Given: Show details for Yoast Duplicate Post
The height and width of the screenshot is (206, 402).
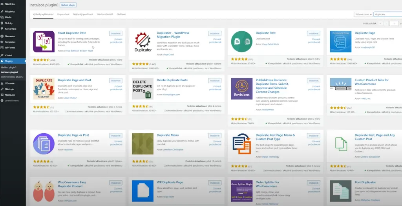Looking at the screenshot, I should tap(116, 41).
